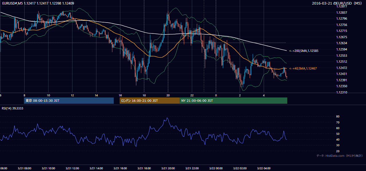
Task: Click the 3/21 18:00 time axis label
Action: point(144,168)
